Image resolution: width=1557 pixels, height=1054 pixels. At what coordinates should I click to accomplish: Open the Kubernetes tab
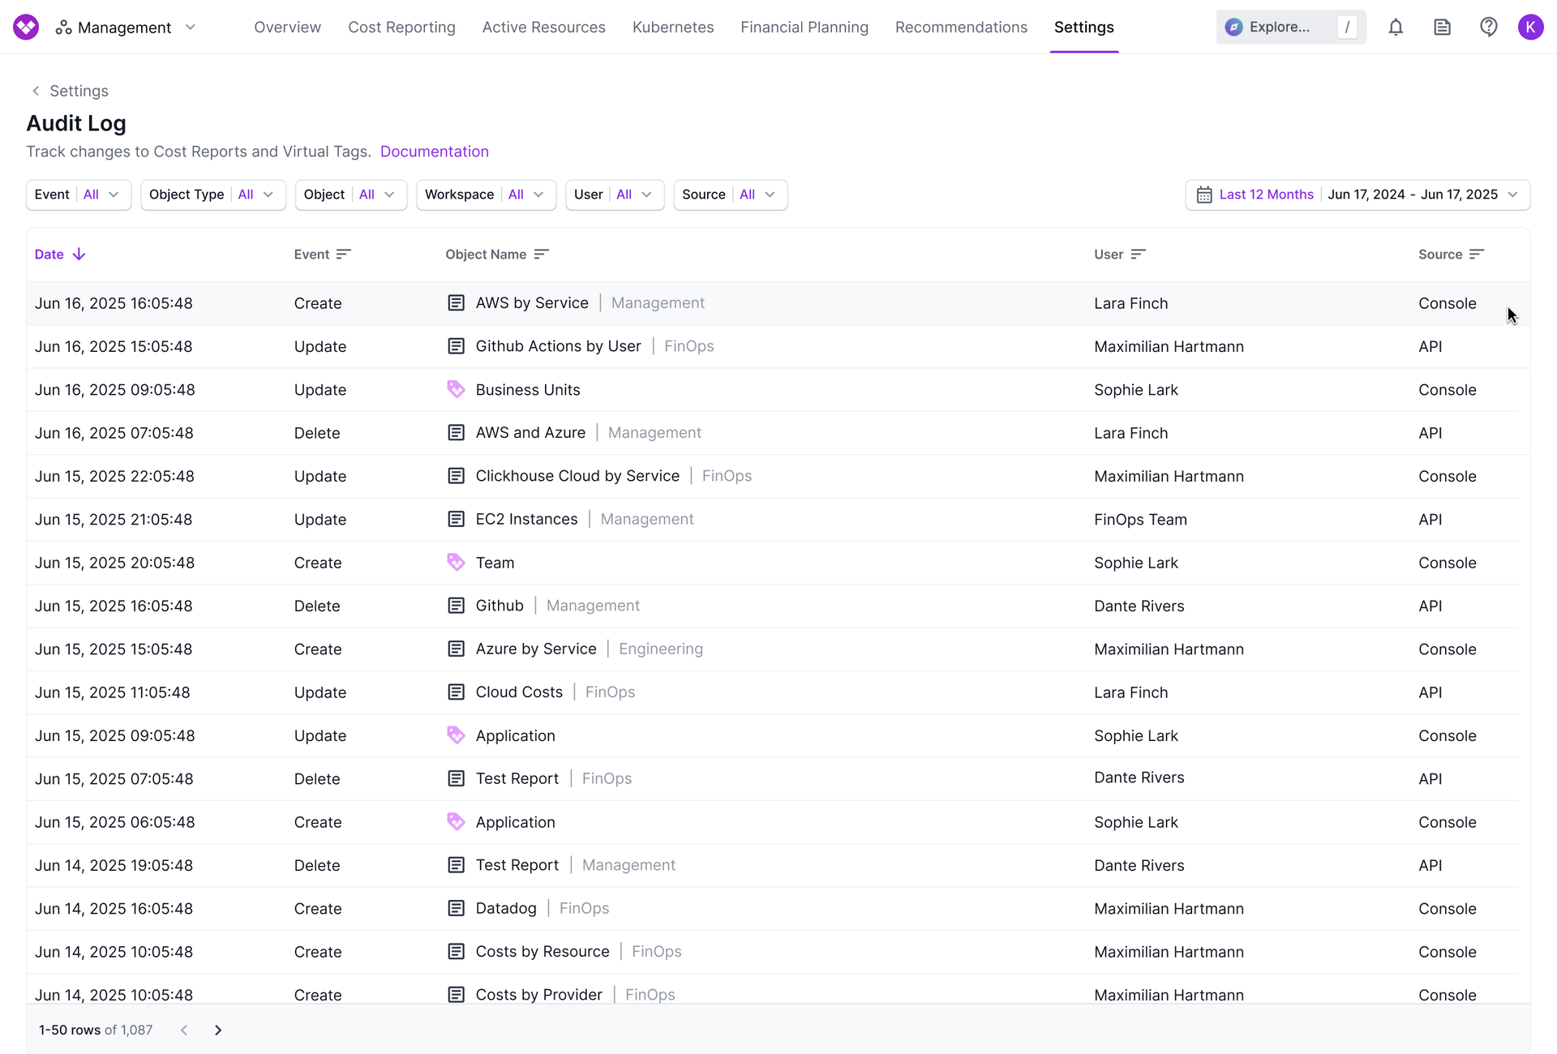[672, 28]
